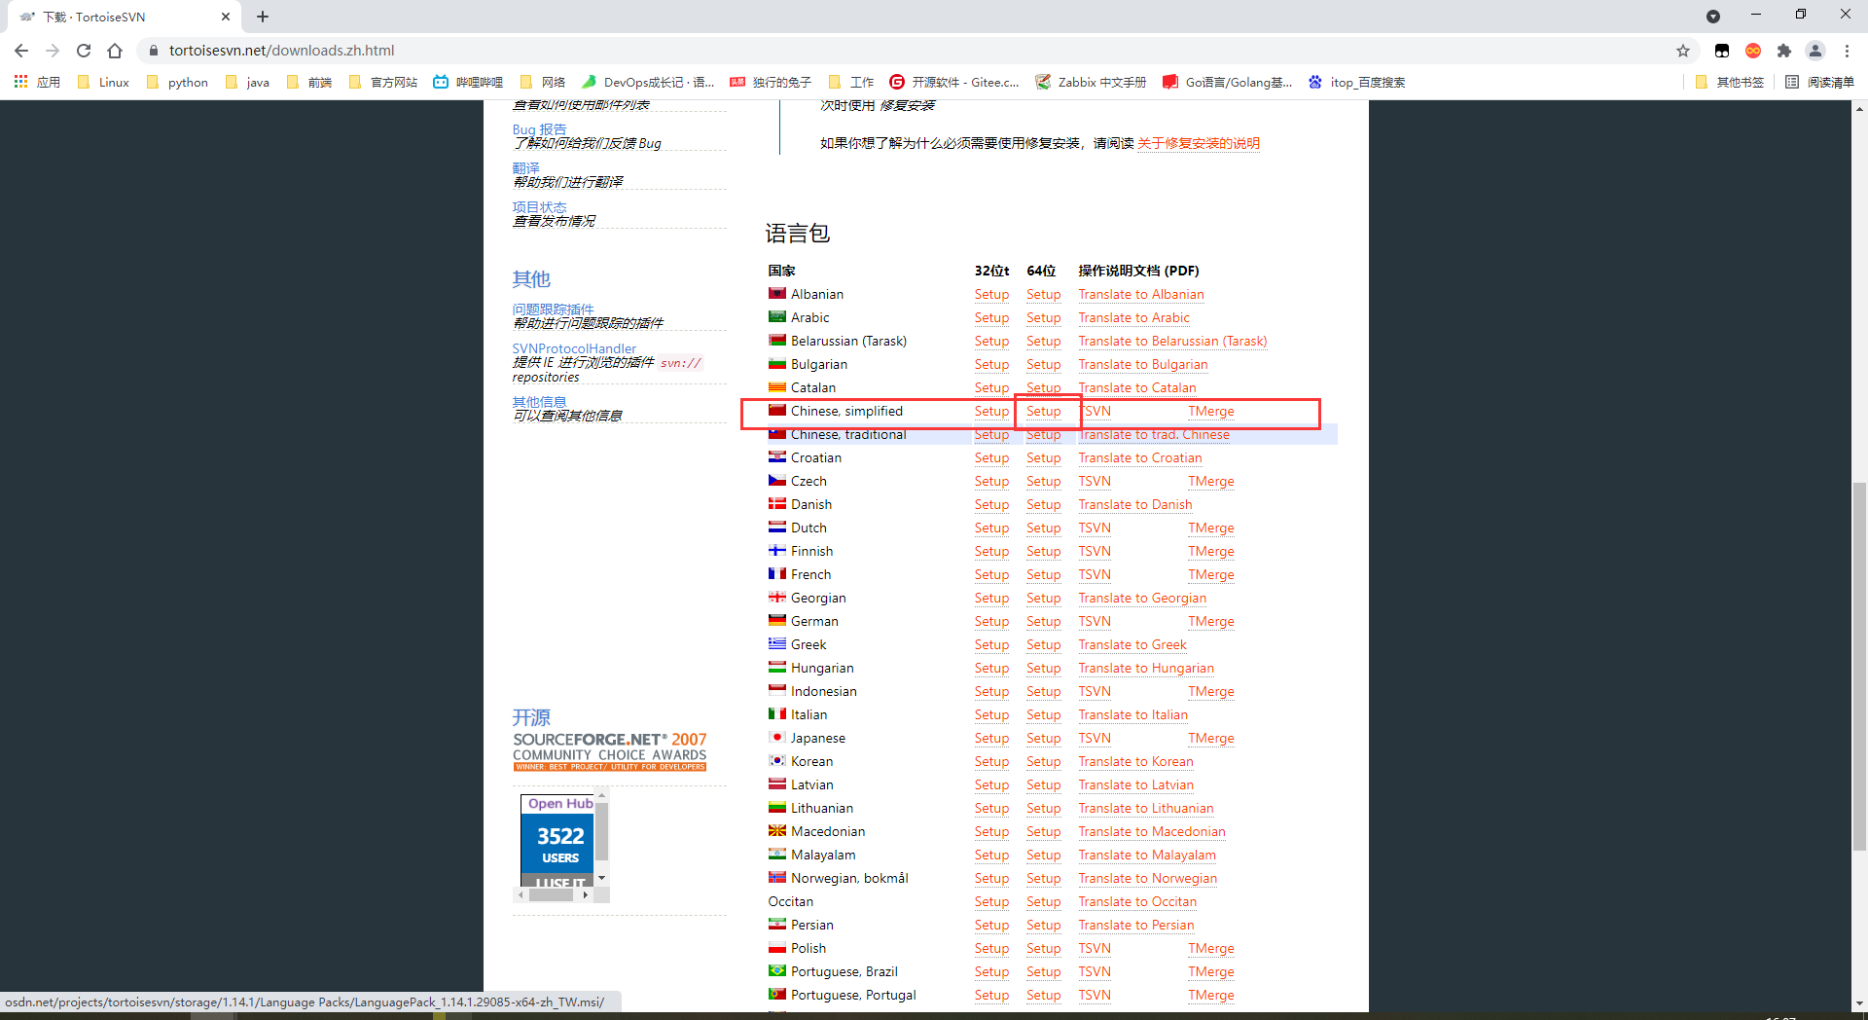The width and height of the screenshot is (1868, 1020).
Task: Download 64-bit Setup for Chinese, traditional
Action: tap(1043, 435)
